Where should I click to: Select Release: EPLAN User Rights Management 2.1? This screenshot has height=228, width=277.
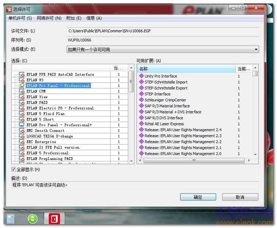click(183, 148)
